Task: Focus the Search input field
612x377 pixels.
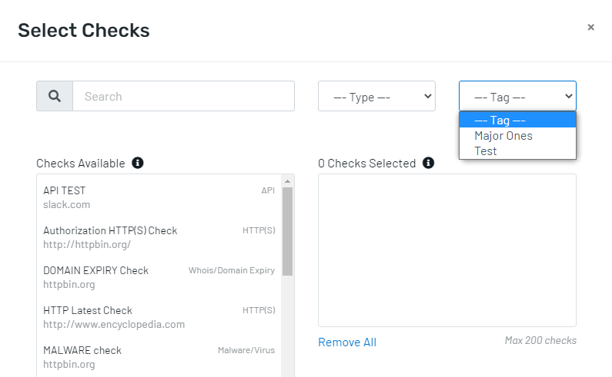Action: pyautogui.click(x=183, y=96)
